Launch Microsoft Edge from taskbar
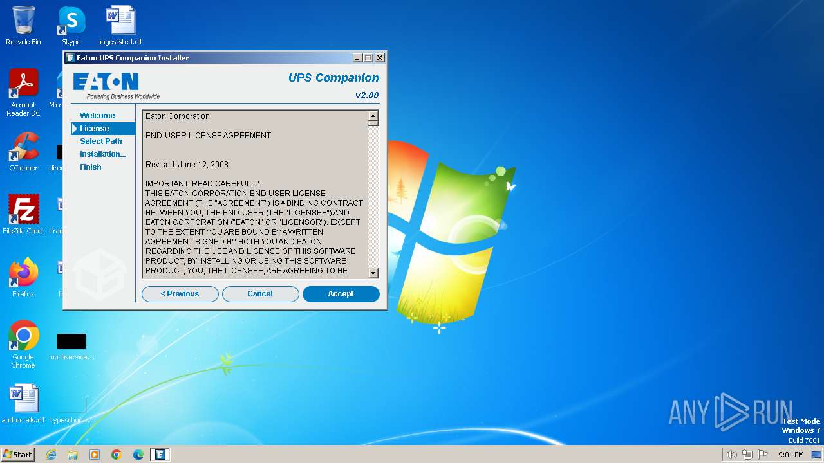 [x=138, y=455]
